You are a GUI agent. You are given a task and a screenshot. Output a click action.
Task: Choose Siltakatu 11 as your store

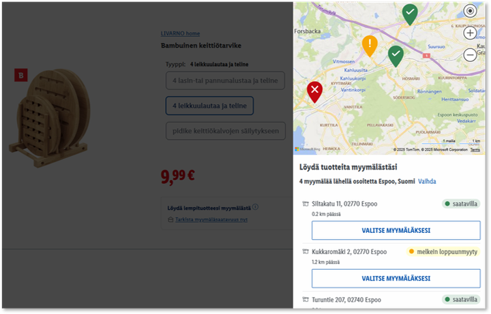391,231
